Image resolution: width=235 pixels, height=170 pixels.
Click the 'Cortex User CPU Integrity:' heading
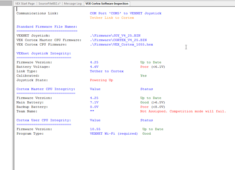pos(44,120)
